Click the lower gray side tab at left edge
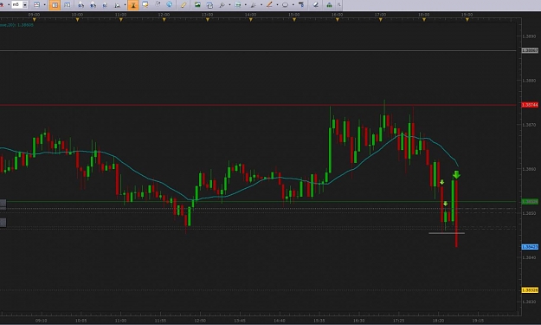 [3, 223]
